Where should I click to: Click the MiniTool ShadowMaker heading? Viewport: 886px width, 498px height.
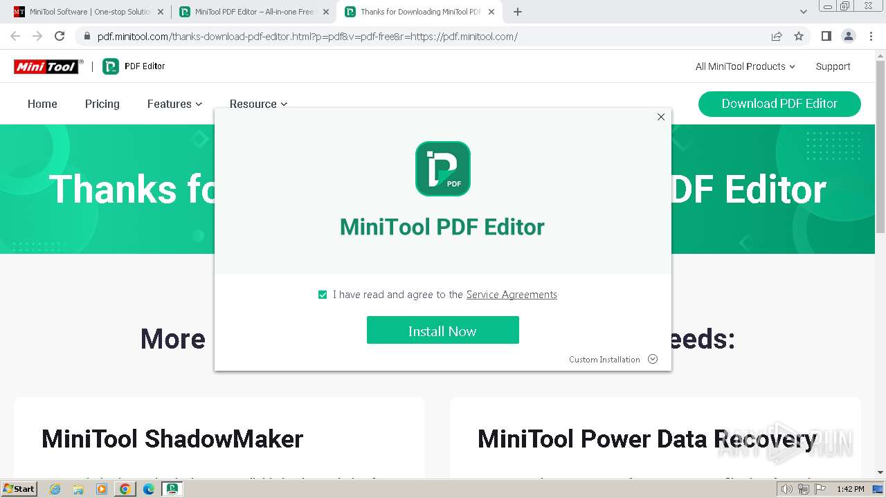[x=172, y=439]
